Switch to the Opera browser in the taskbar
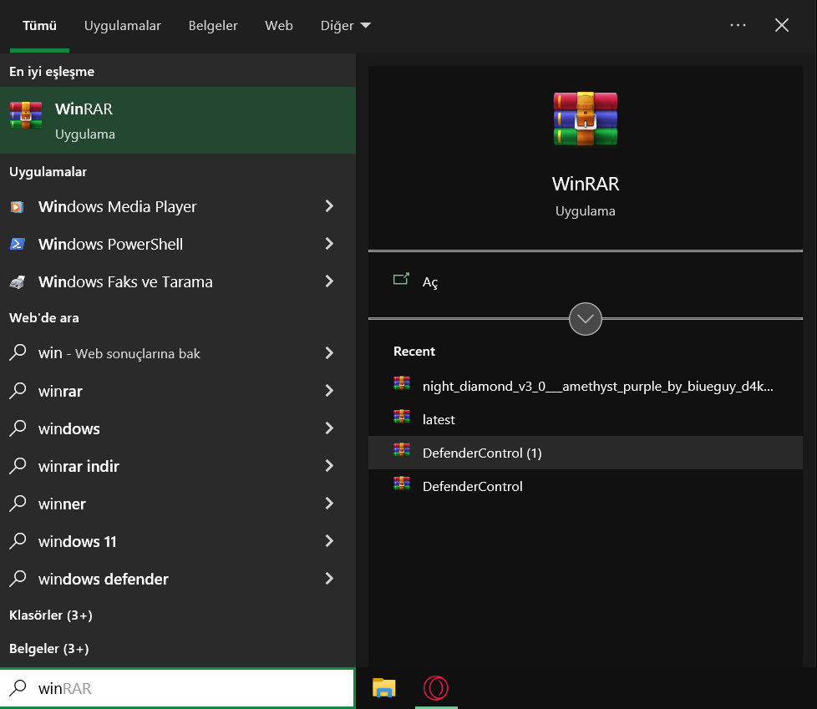The width and height of the screenshot is (817, 709). 436,687
